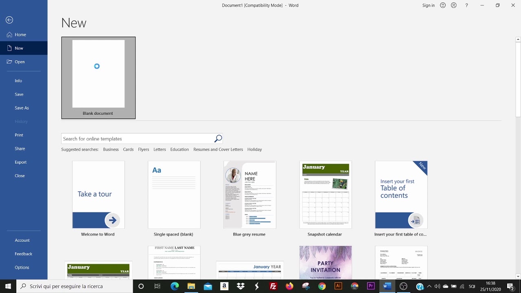Click Close in the sidebar menu

click(x=24, y=176)
